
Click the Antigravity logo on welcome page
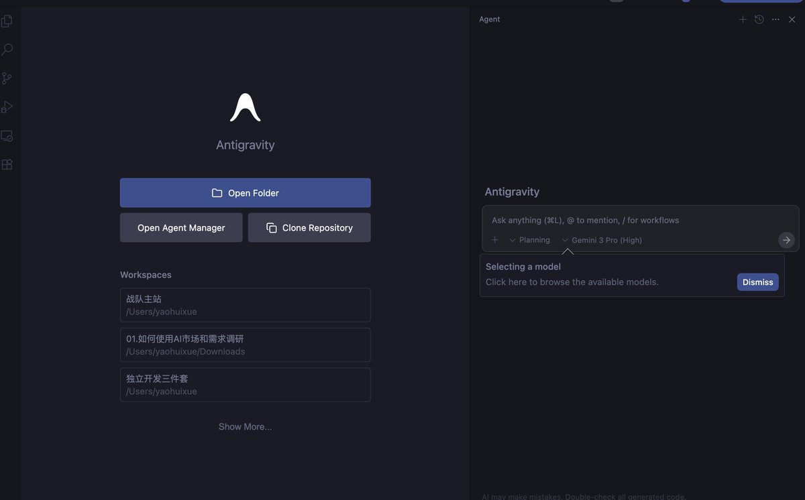click(x=245, y=107)
